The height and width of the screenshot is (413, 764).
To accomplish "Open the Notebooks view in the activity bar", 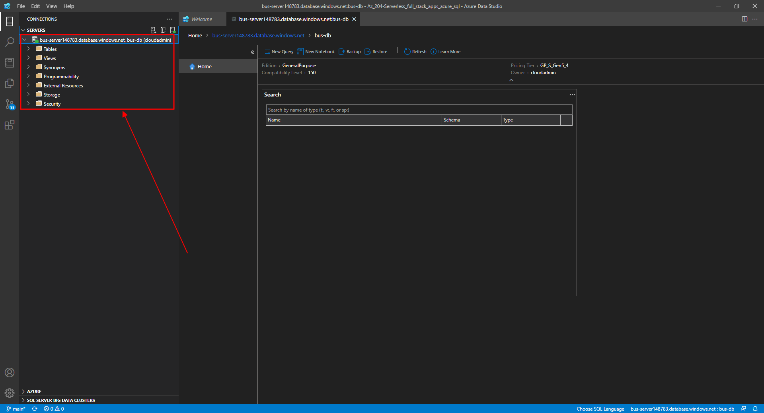I will point(10,63).
